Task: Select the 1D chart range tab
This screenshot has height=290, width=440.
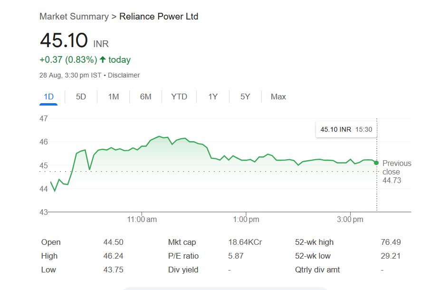Action: pos(48,97)
